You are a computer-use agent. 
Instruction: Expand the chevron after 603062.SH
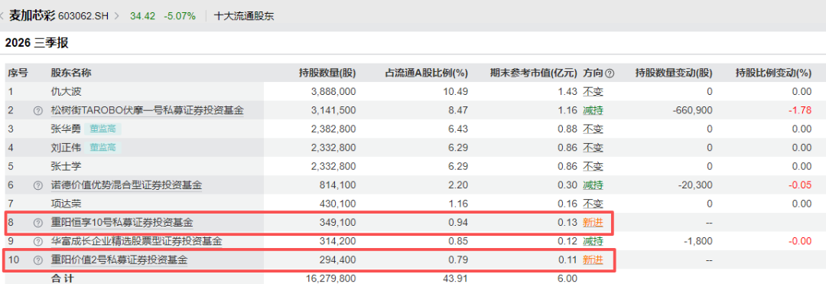coord(116,16)
